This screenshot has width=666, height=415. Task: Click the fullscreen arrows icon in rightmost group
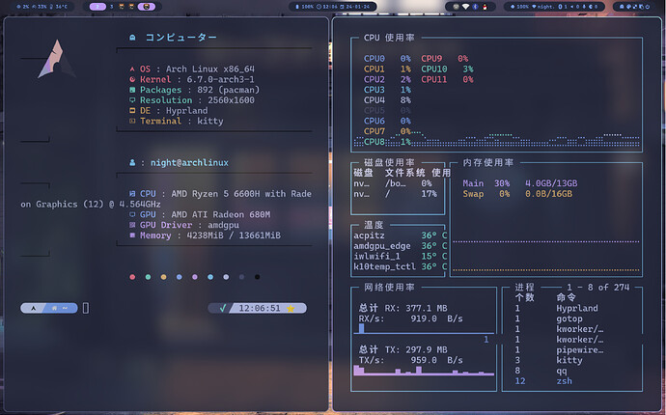(634, 7)
